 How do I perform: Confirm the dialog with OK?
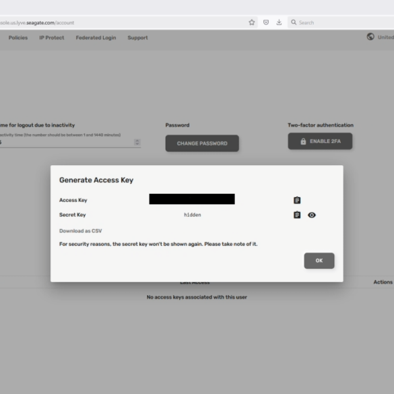(319, 261)
